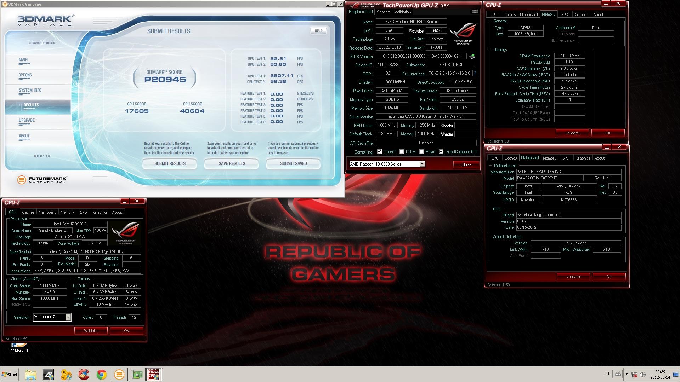This screenshot has height=382, width=680.
Task: Click the Futuremark Corporation logo
Action: [x=42, y=180]
